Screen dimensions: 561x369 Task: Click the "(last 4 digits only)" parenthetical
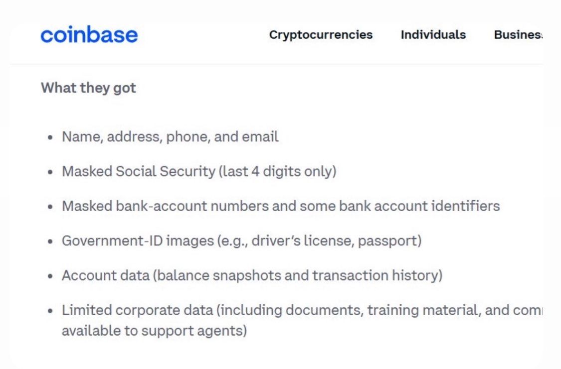point(277,172)
